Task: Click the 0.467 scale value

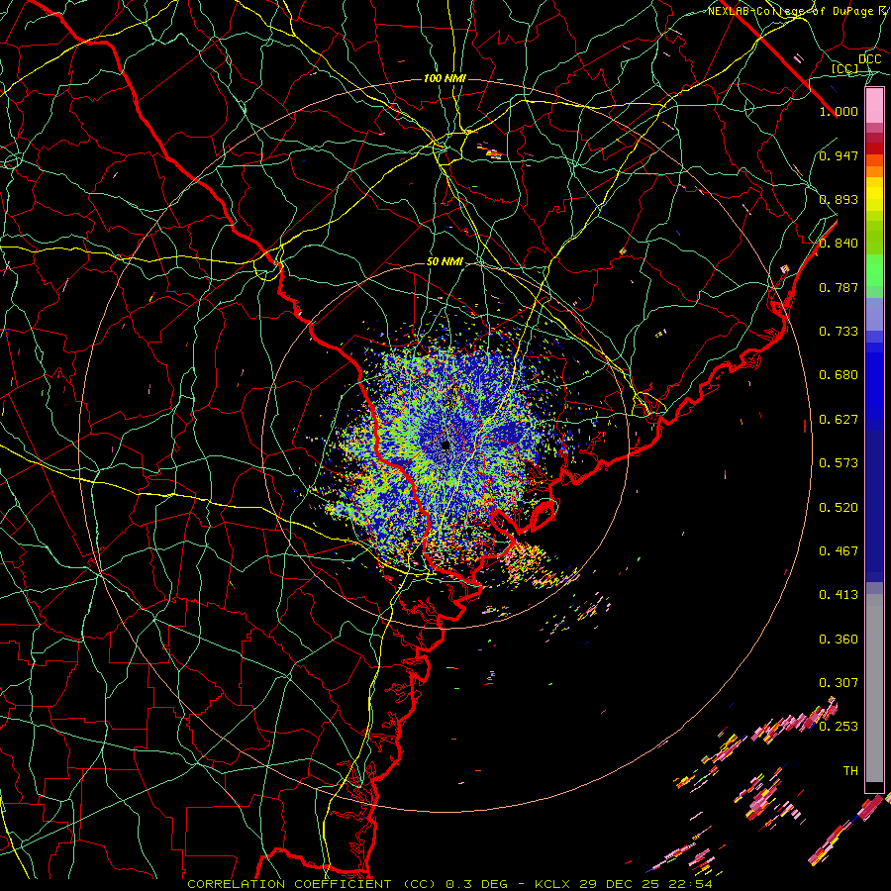Action: coord(839,551)
